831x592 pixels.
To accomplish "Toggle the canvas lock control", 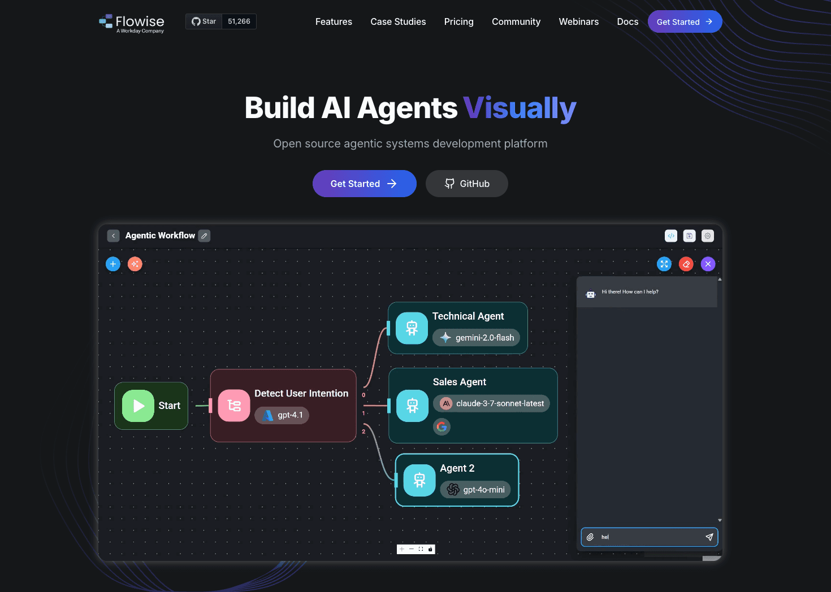I will [x=430, y=549].
